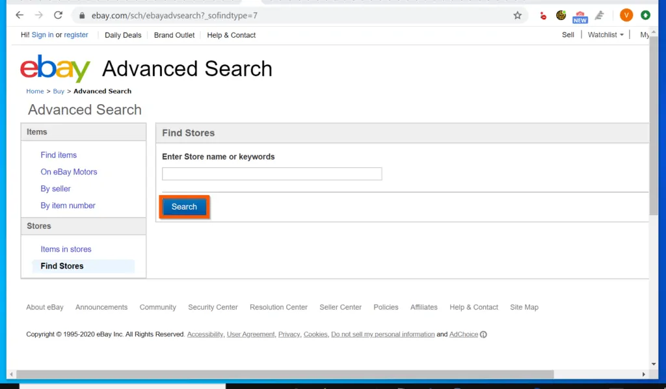Open Site Map footer link
Image resolution: width=666 pixels, height=389 pixels.
pos(524,308)
